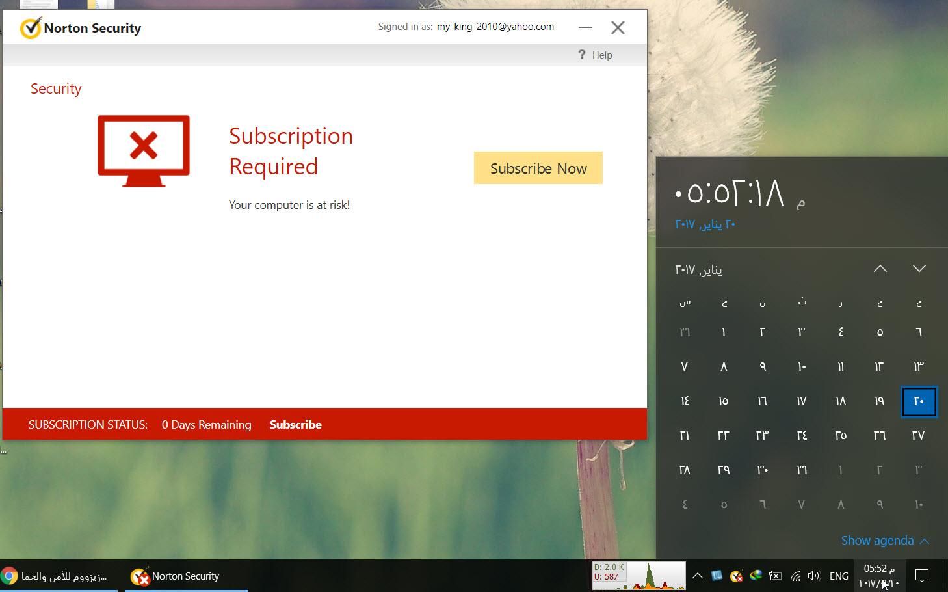The height and width of the screenshot is (592, 948).
Task: Switch ENG input language indicator
Action: point(839,576)
